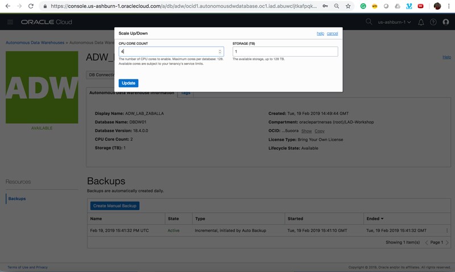Click the Storage (TB) input field
The image size is (455, 272).
[285, 52]
